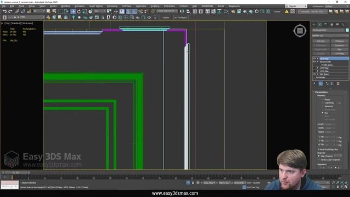Click the Align tool icon

pos(188,11)
